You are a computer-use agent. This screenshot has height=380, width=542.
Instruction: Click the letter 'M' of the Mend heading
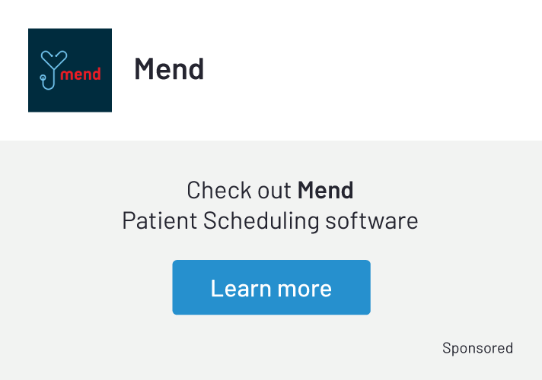point(144,69)
